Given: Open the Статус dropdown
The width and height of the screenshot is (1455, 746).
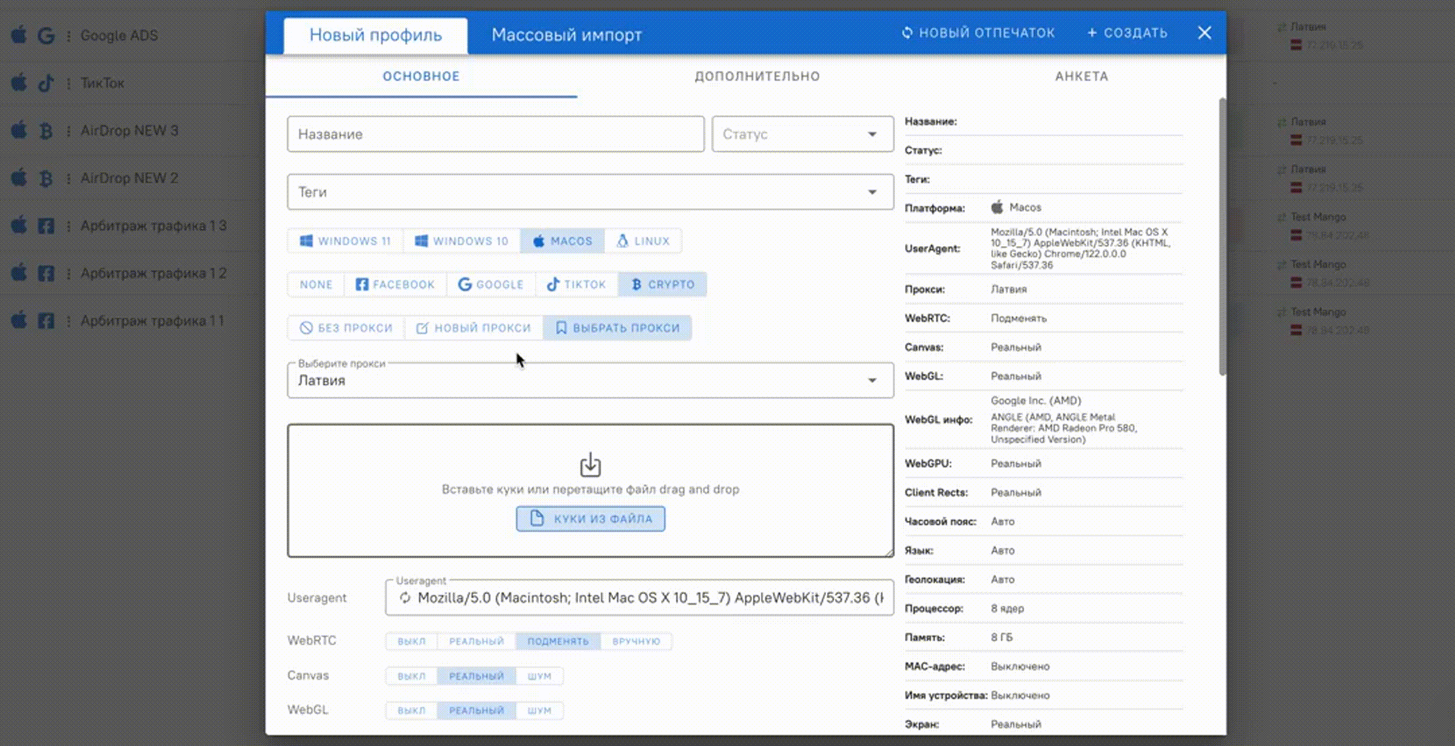Looking at the screenshot, I should pyautogui.click(x=802, y=134).
